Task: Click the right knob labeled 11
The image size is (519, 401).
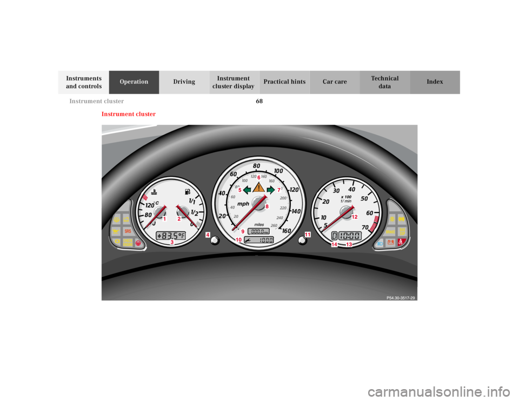Action: pos(302,240)
